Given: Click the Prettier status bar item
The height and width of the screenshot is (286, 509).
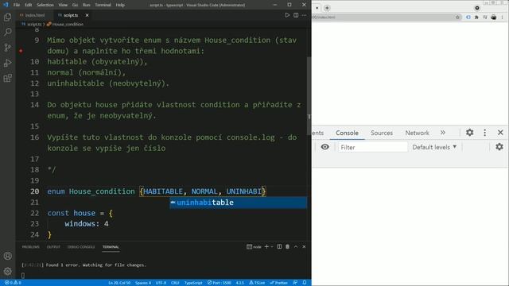Looking at the screenshot, I should pyautogui.click(x=279, y=283).
